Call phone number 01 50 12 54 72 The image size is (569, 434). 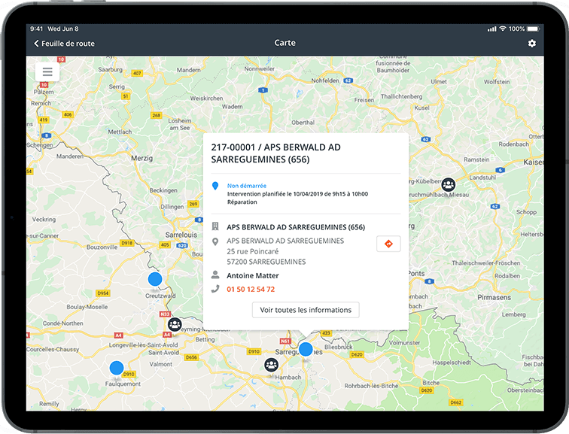[251, 290]
